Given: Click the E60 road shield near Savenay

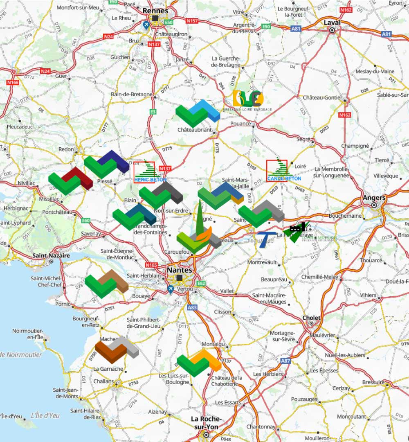Looking at the screenshot, I should click(x=85, y=221).
